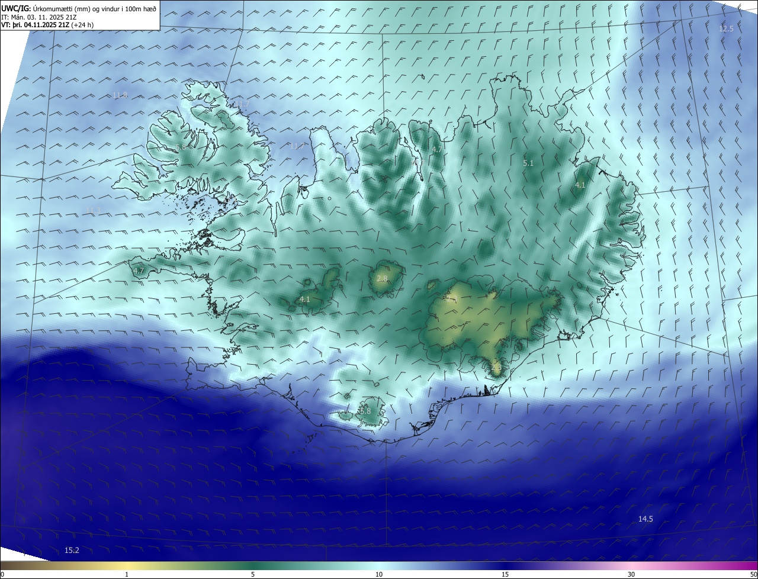Screen dimensions: 758x579
Task: Click the 30 tick on the colour scale
Action: point(631,574)
